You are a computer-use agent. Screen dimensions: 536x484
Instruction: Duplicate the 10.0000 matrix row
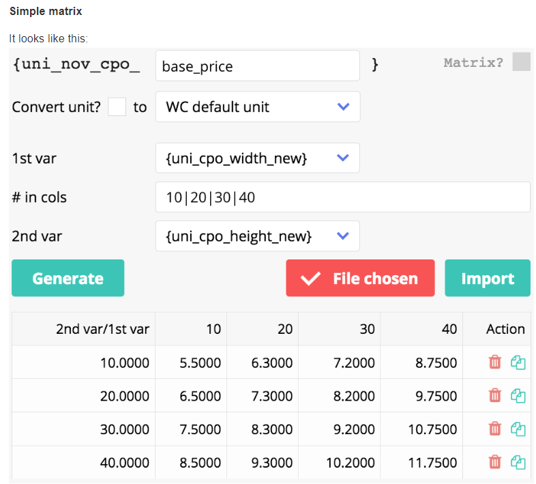518,362
